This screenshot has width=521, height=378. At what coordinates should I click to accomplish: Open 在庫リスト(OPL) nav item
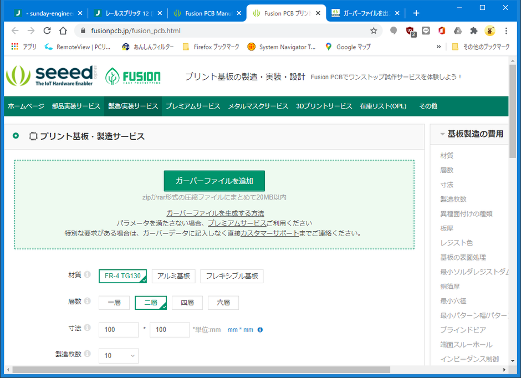pyautogui.click(x=383, y=106)
